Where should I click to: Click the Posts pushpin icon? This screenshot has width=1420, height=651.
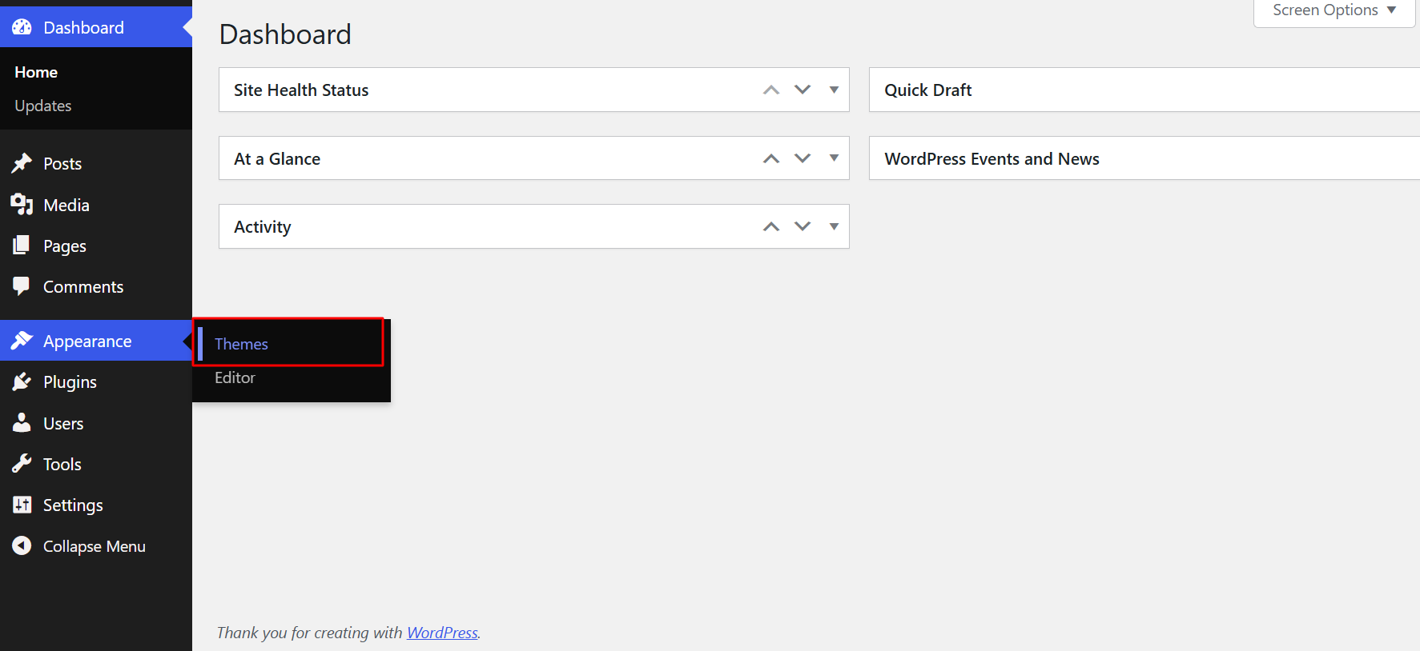point(22,163)
